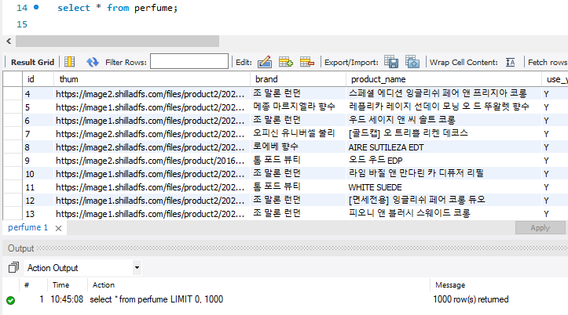Click the Apply button
The width and height of the screenshot is (568, 315).
pyautogui.click(x=540, y=227)
